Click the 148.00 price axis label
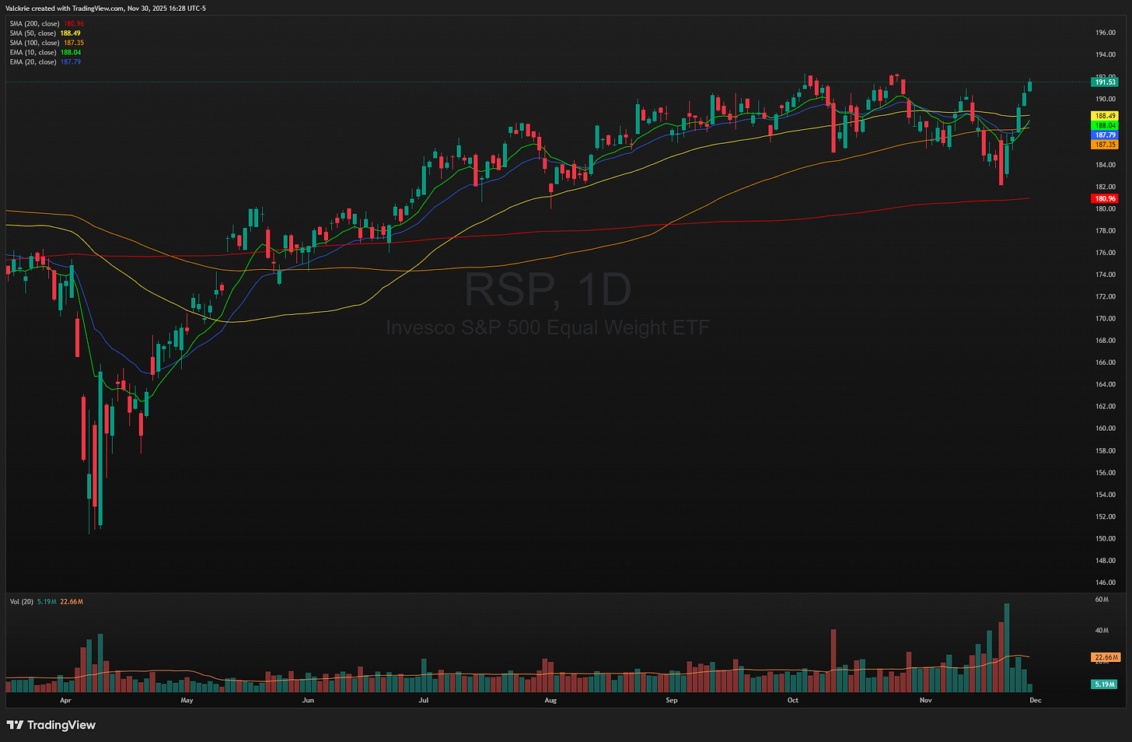This screenshot has width=1132, height=742. click(x=1106, y=561)
